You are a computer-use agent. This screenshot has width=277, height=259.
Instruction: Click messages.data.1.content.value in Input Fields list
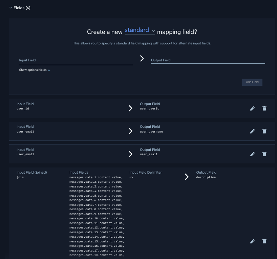pos(95,177)
